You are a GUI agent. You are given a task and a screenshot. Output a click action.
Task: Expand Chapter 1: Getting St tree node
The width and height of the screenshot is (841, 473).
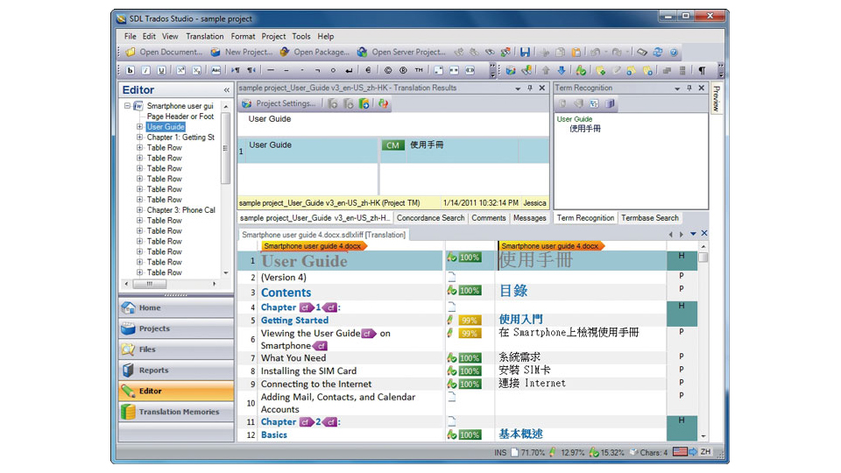139,138
